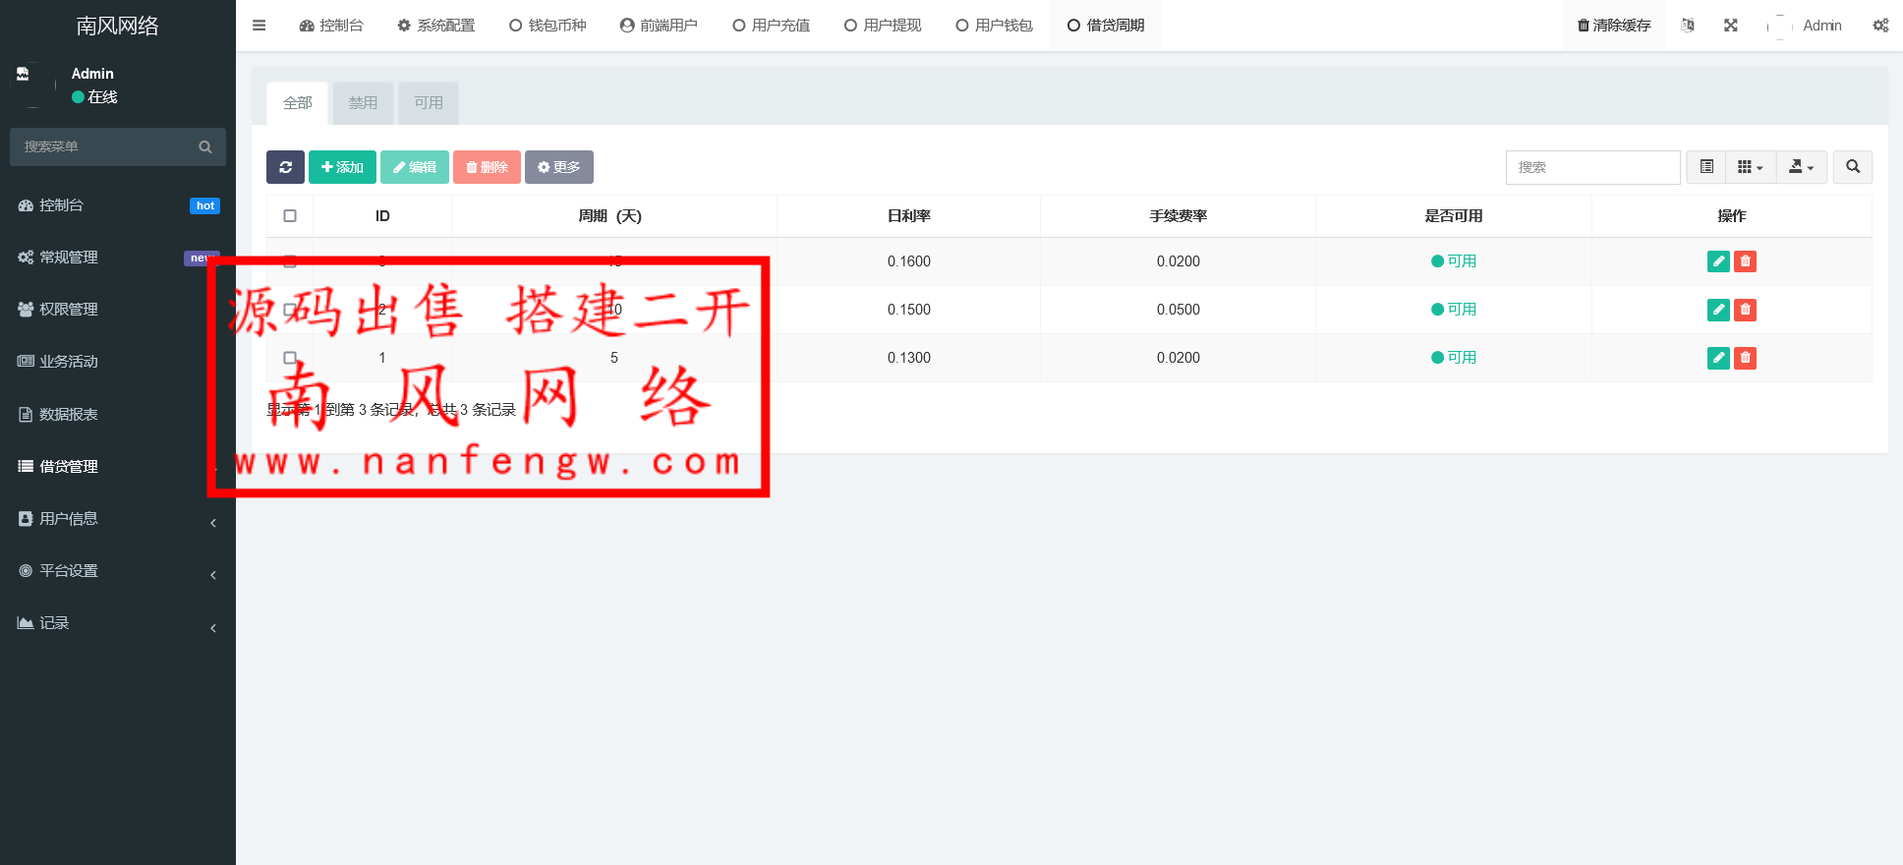The width and height of the screenshot is (1903, 865).
Task: Open settings gears icon at top right
Action: pyautogui.click(x=1879, y=26)
